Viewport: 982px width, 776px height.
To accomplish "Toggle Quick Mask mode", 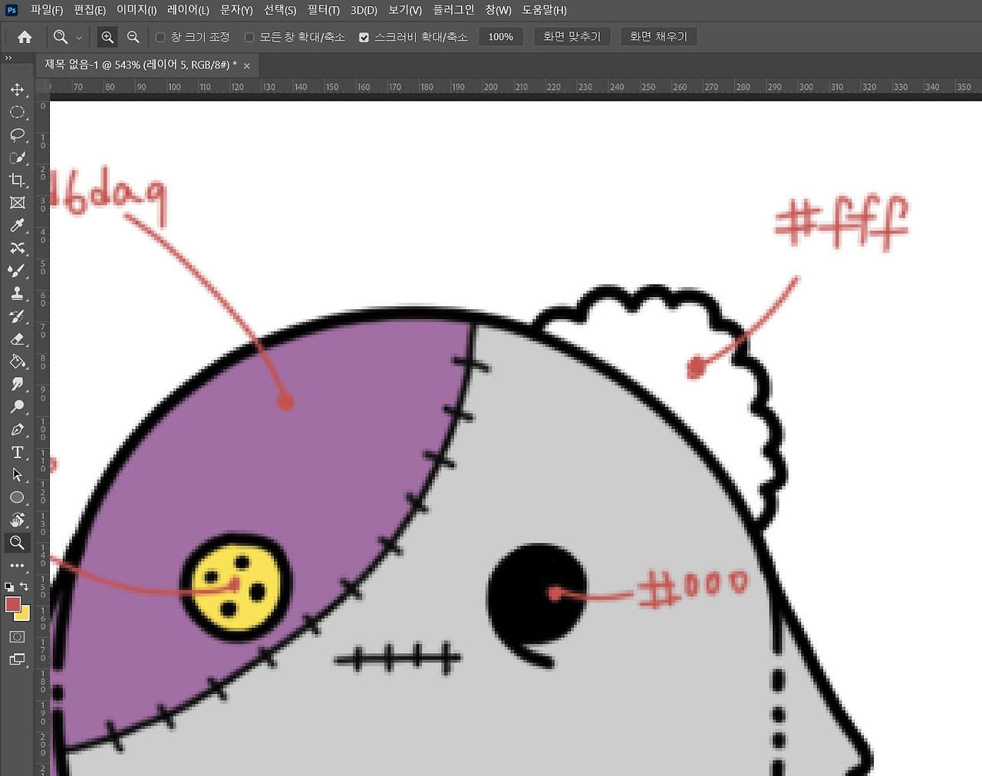I will 17,636.
